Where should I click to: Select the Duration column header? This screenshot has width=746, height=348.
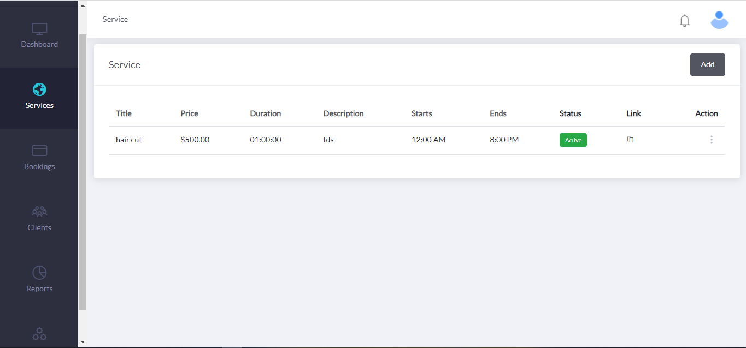[x=265, y=113]
